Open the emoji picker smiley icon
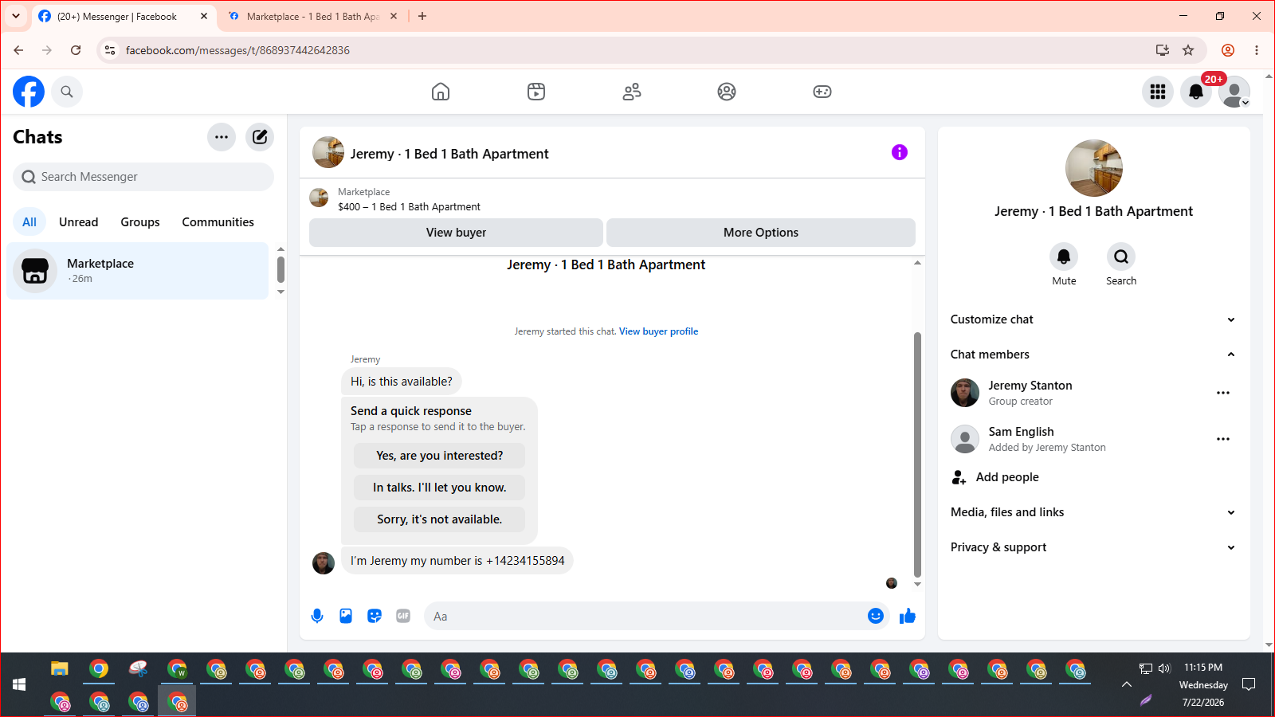 (876, 616)
